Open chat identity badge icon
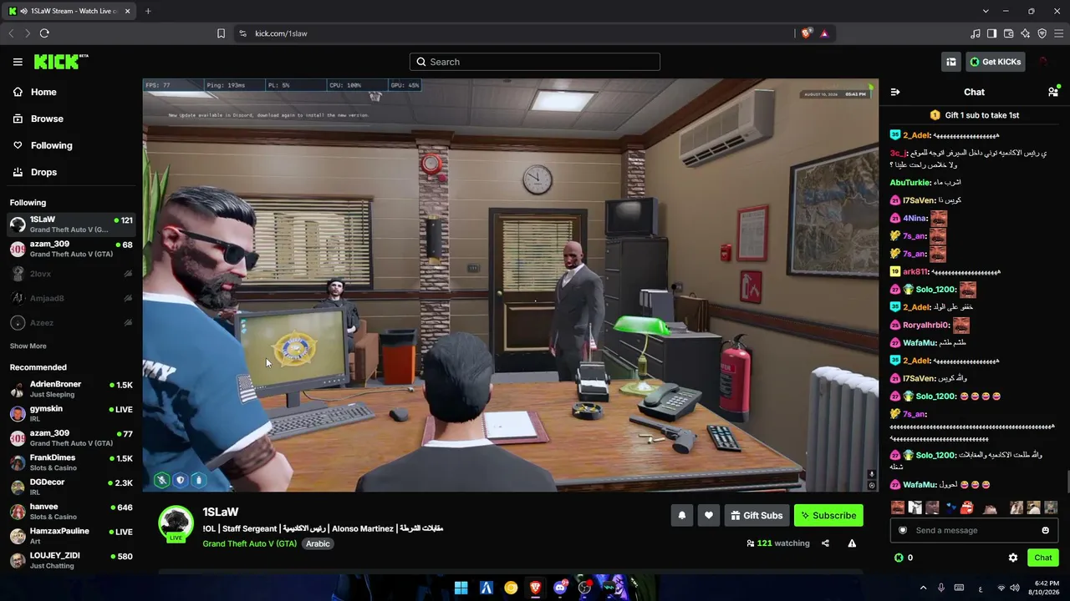The image size is (1070, 601). [x=903, y=530]
